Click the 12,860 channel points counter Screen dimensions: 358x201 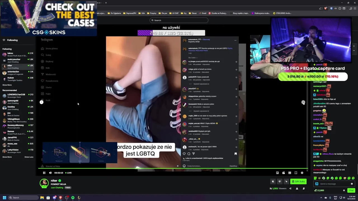[319, 190]
